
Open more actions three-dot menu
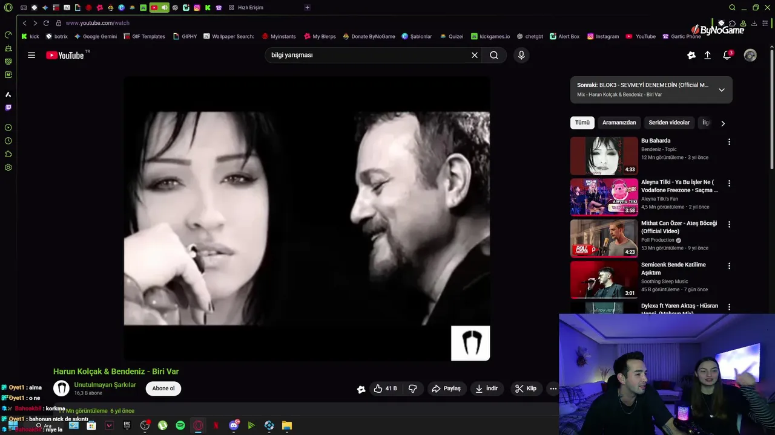coord(553,388)
